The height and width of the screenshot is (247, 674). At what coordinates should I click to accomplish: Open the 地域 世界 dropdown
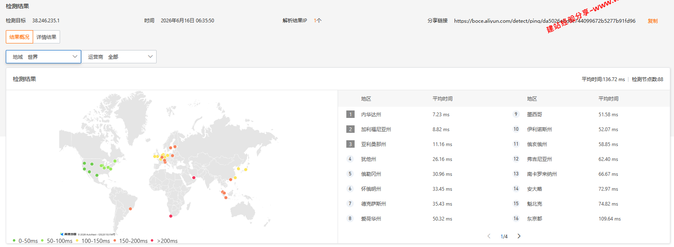pyautogui.click(x=43, y=57)
